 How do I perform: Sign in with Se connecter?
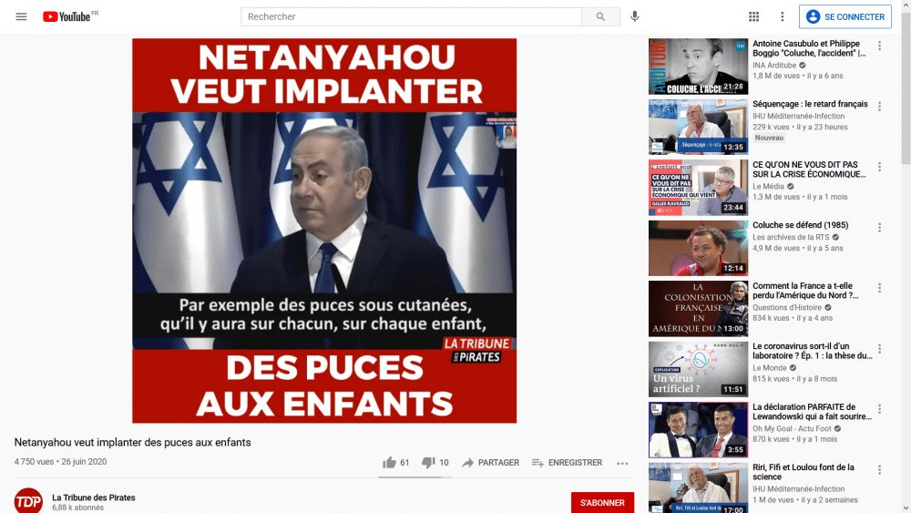(x=844, y=16)
